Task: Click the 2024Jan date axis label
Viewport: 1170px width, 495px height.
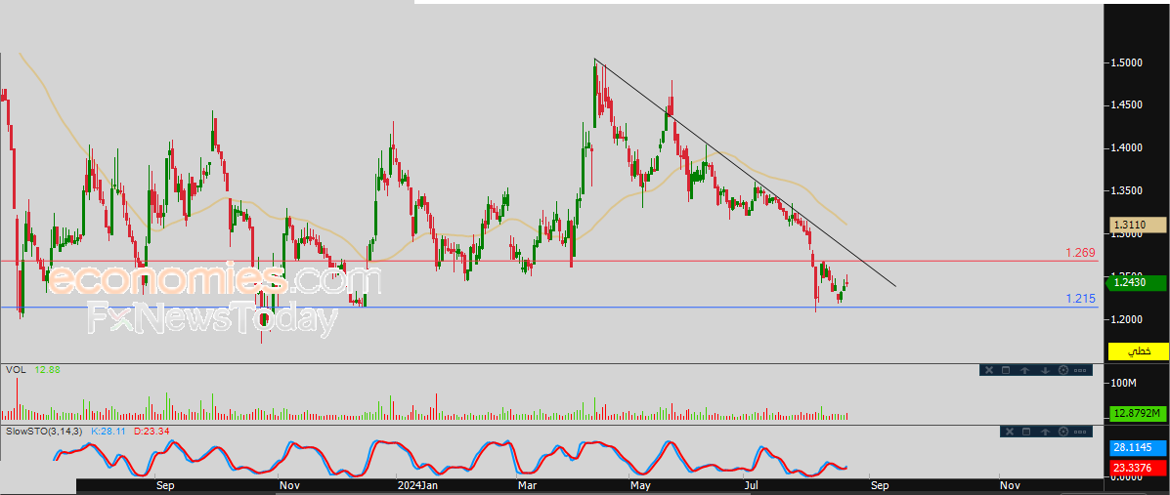Action: point(417,485)
